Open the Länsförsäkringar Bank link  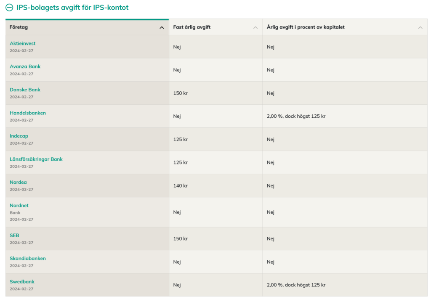pyautogui.click(x=36, y=159)
